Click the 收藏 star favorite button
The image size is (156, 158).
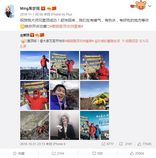click(19, 153)
